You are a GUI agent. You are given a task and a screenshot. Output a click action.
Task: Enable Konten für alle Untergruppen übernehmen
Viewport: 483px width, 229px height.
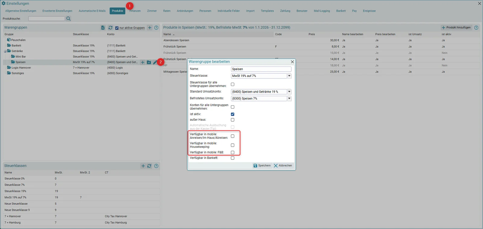(232, 107)
